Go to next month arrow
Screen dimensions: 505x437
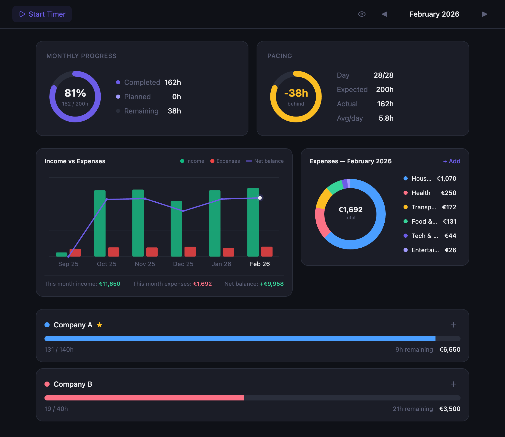tap(484, 14)
